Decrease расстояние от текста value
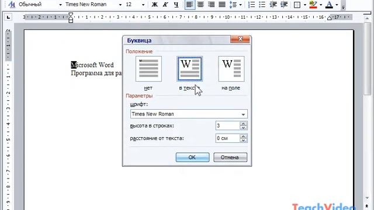 pos(243,140)
